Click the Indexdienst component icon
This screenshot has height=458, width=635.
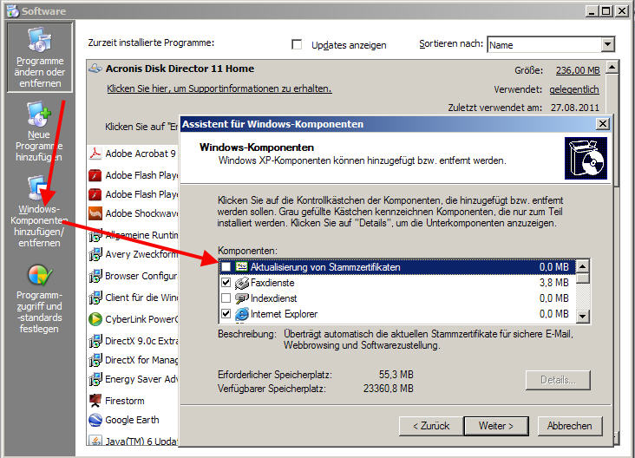pyautogui.click(x=242, y=298)
